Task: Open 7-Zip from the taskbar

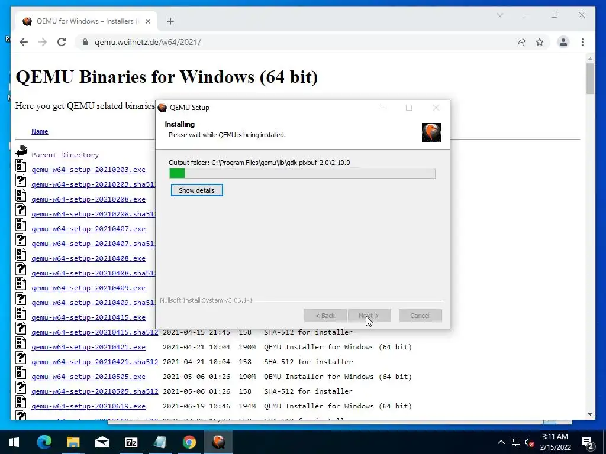Action: tap(131, 442)
